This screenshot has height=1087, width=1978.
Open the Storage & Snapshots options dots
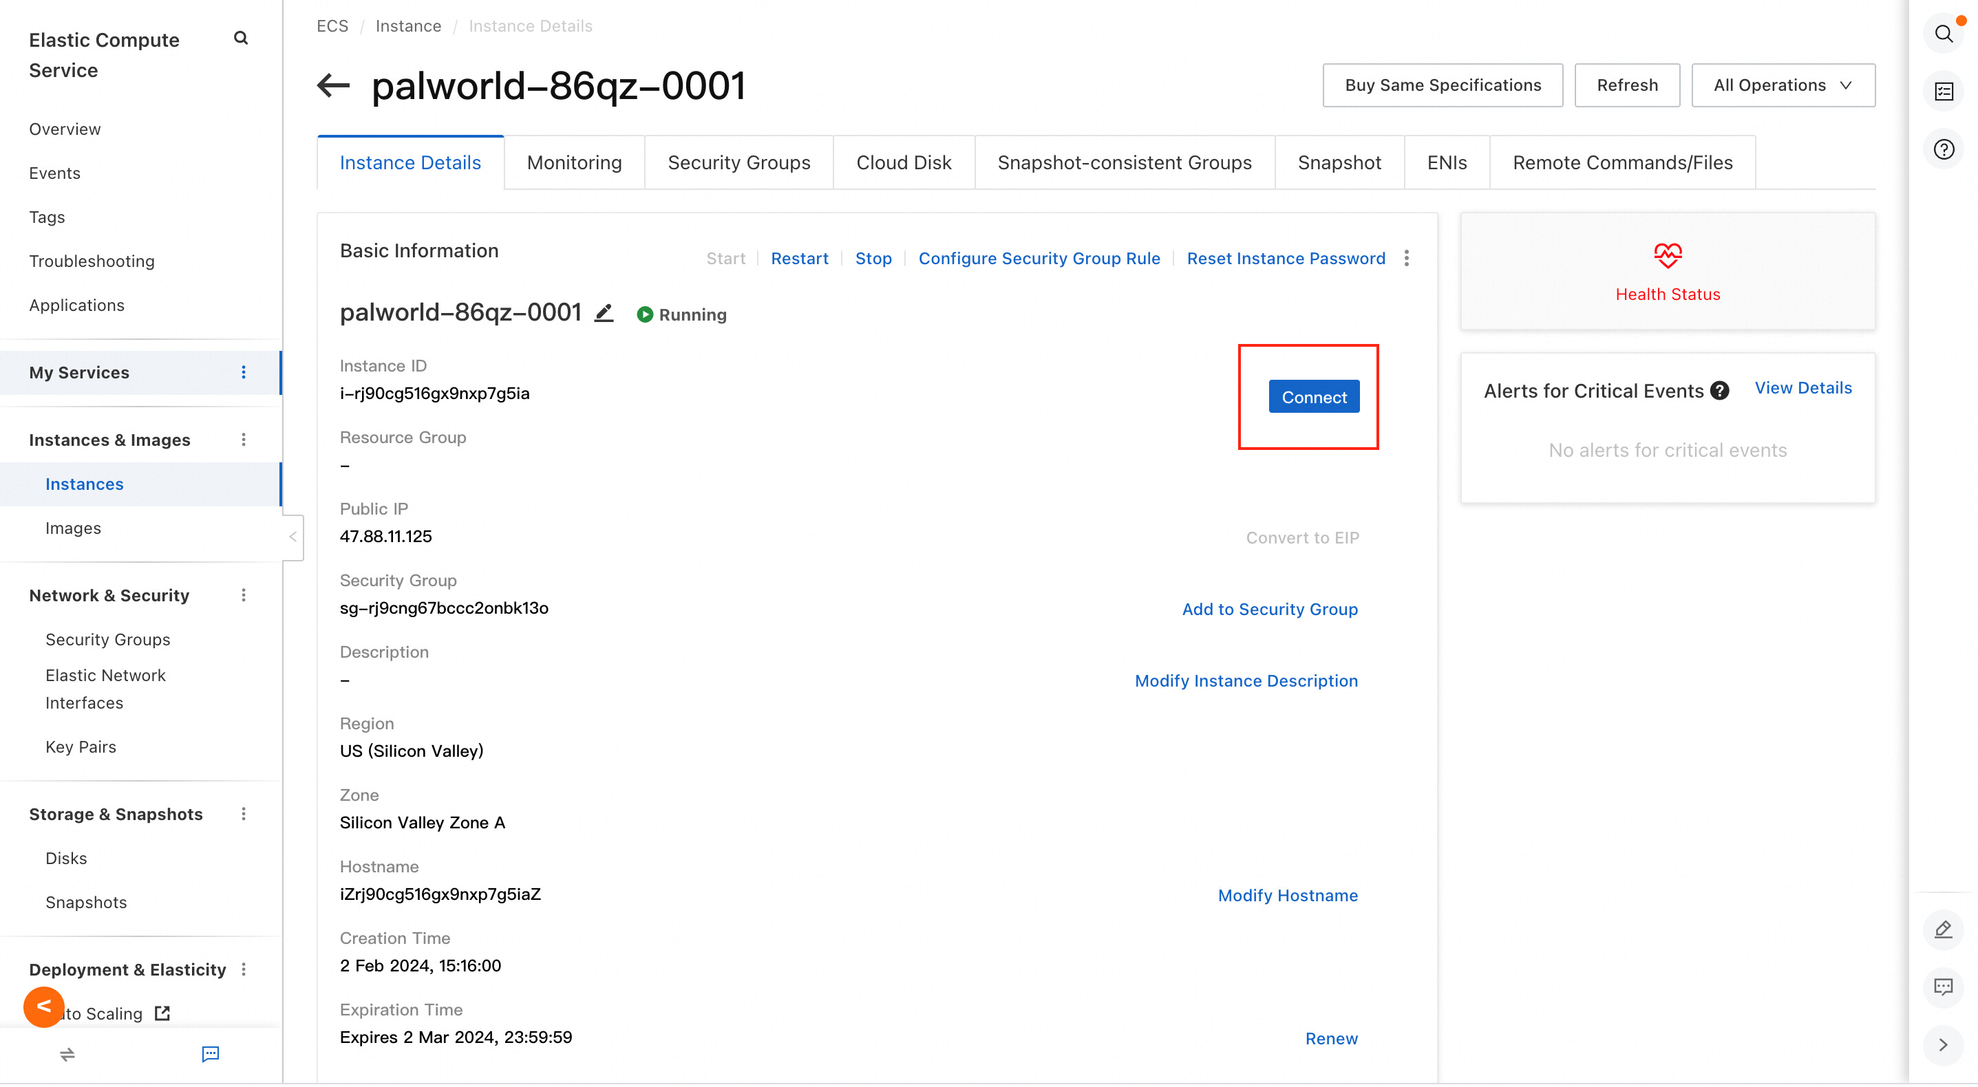coord(244,815)
